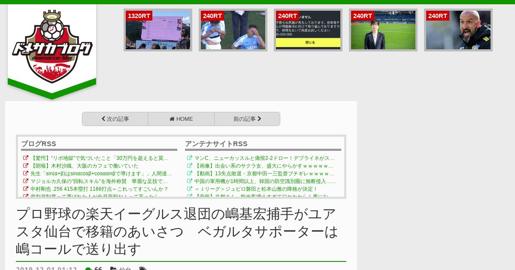Open 【動画】13失点敗退・京都中田一三監督 link
Viewport: 515px width, 270px height.
[x=264, y=174]
